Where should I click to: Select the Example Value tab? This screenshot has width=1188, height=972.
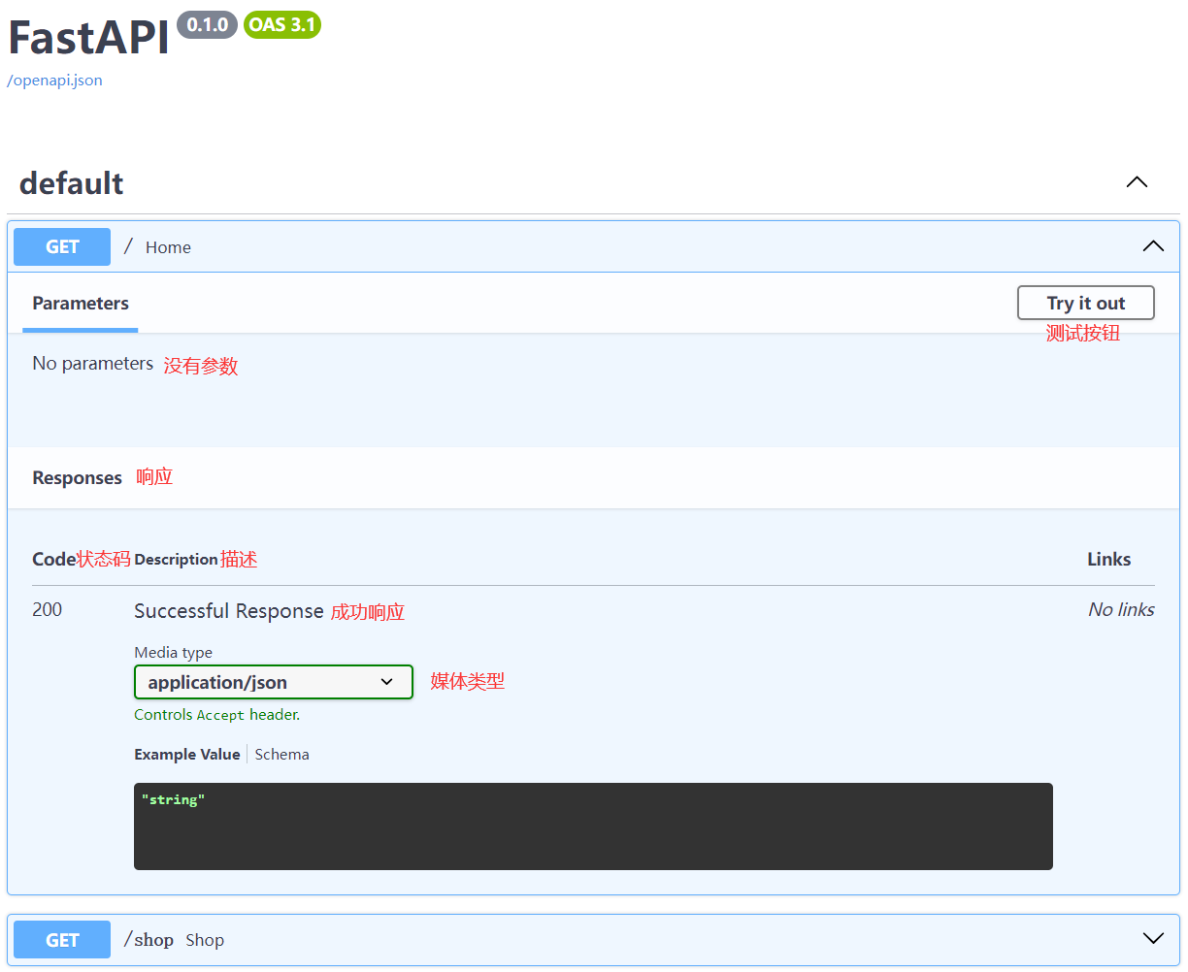point(187,755)
